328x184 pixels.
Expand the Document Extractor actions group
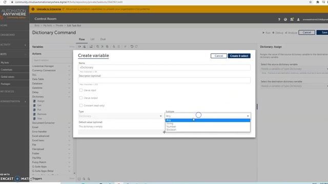coord(69,123)
